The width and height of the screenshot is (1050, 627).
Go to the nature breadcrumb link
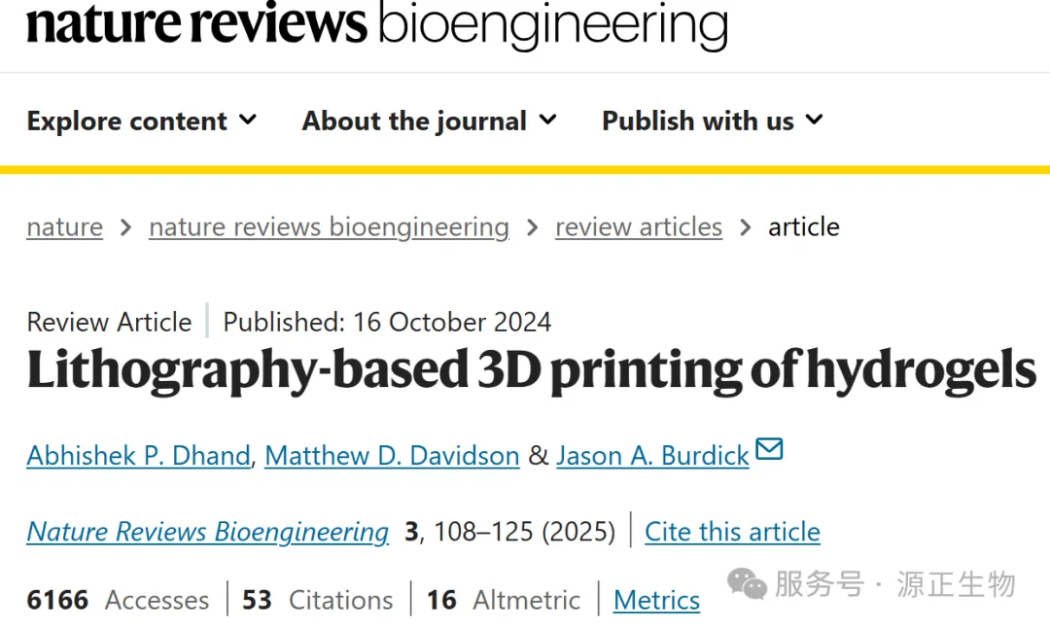pyautogui.click(x=64, y=226)
